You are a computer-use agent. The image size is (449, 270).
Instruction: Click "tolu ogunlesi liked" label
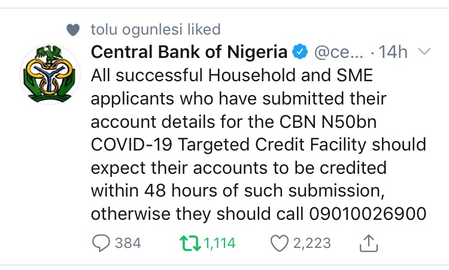156,29
